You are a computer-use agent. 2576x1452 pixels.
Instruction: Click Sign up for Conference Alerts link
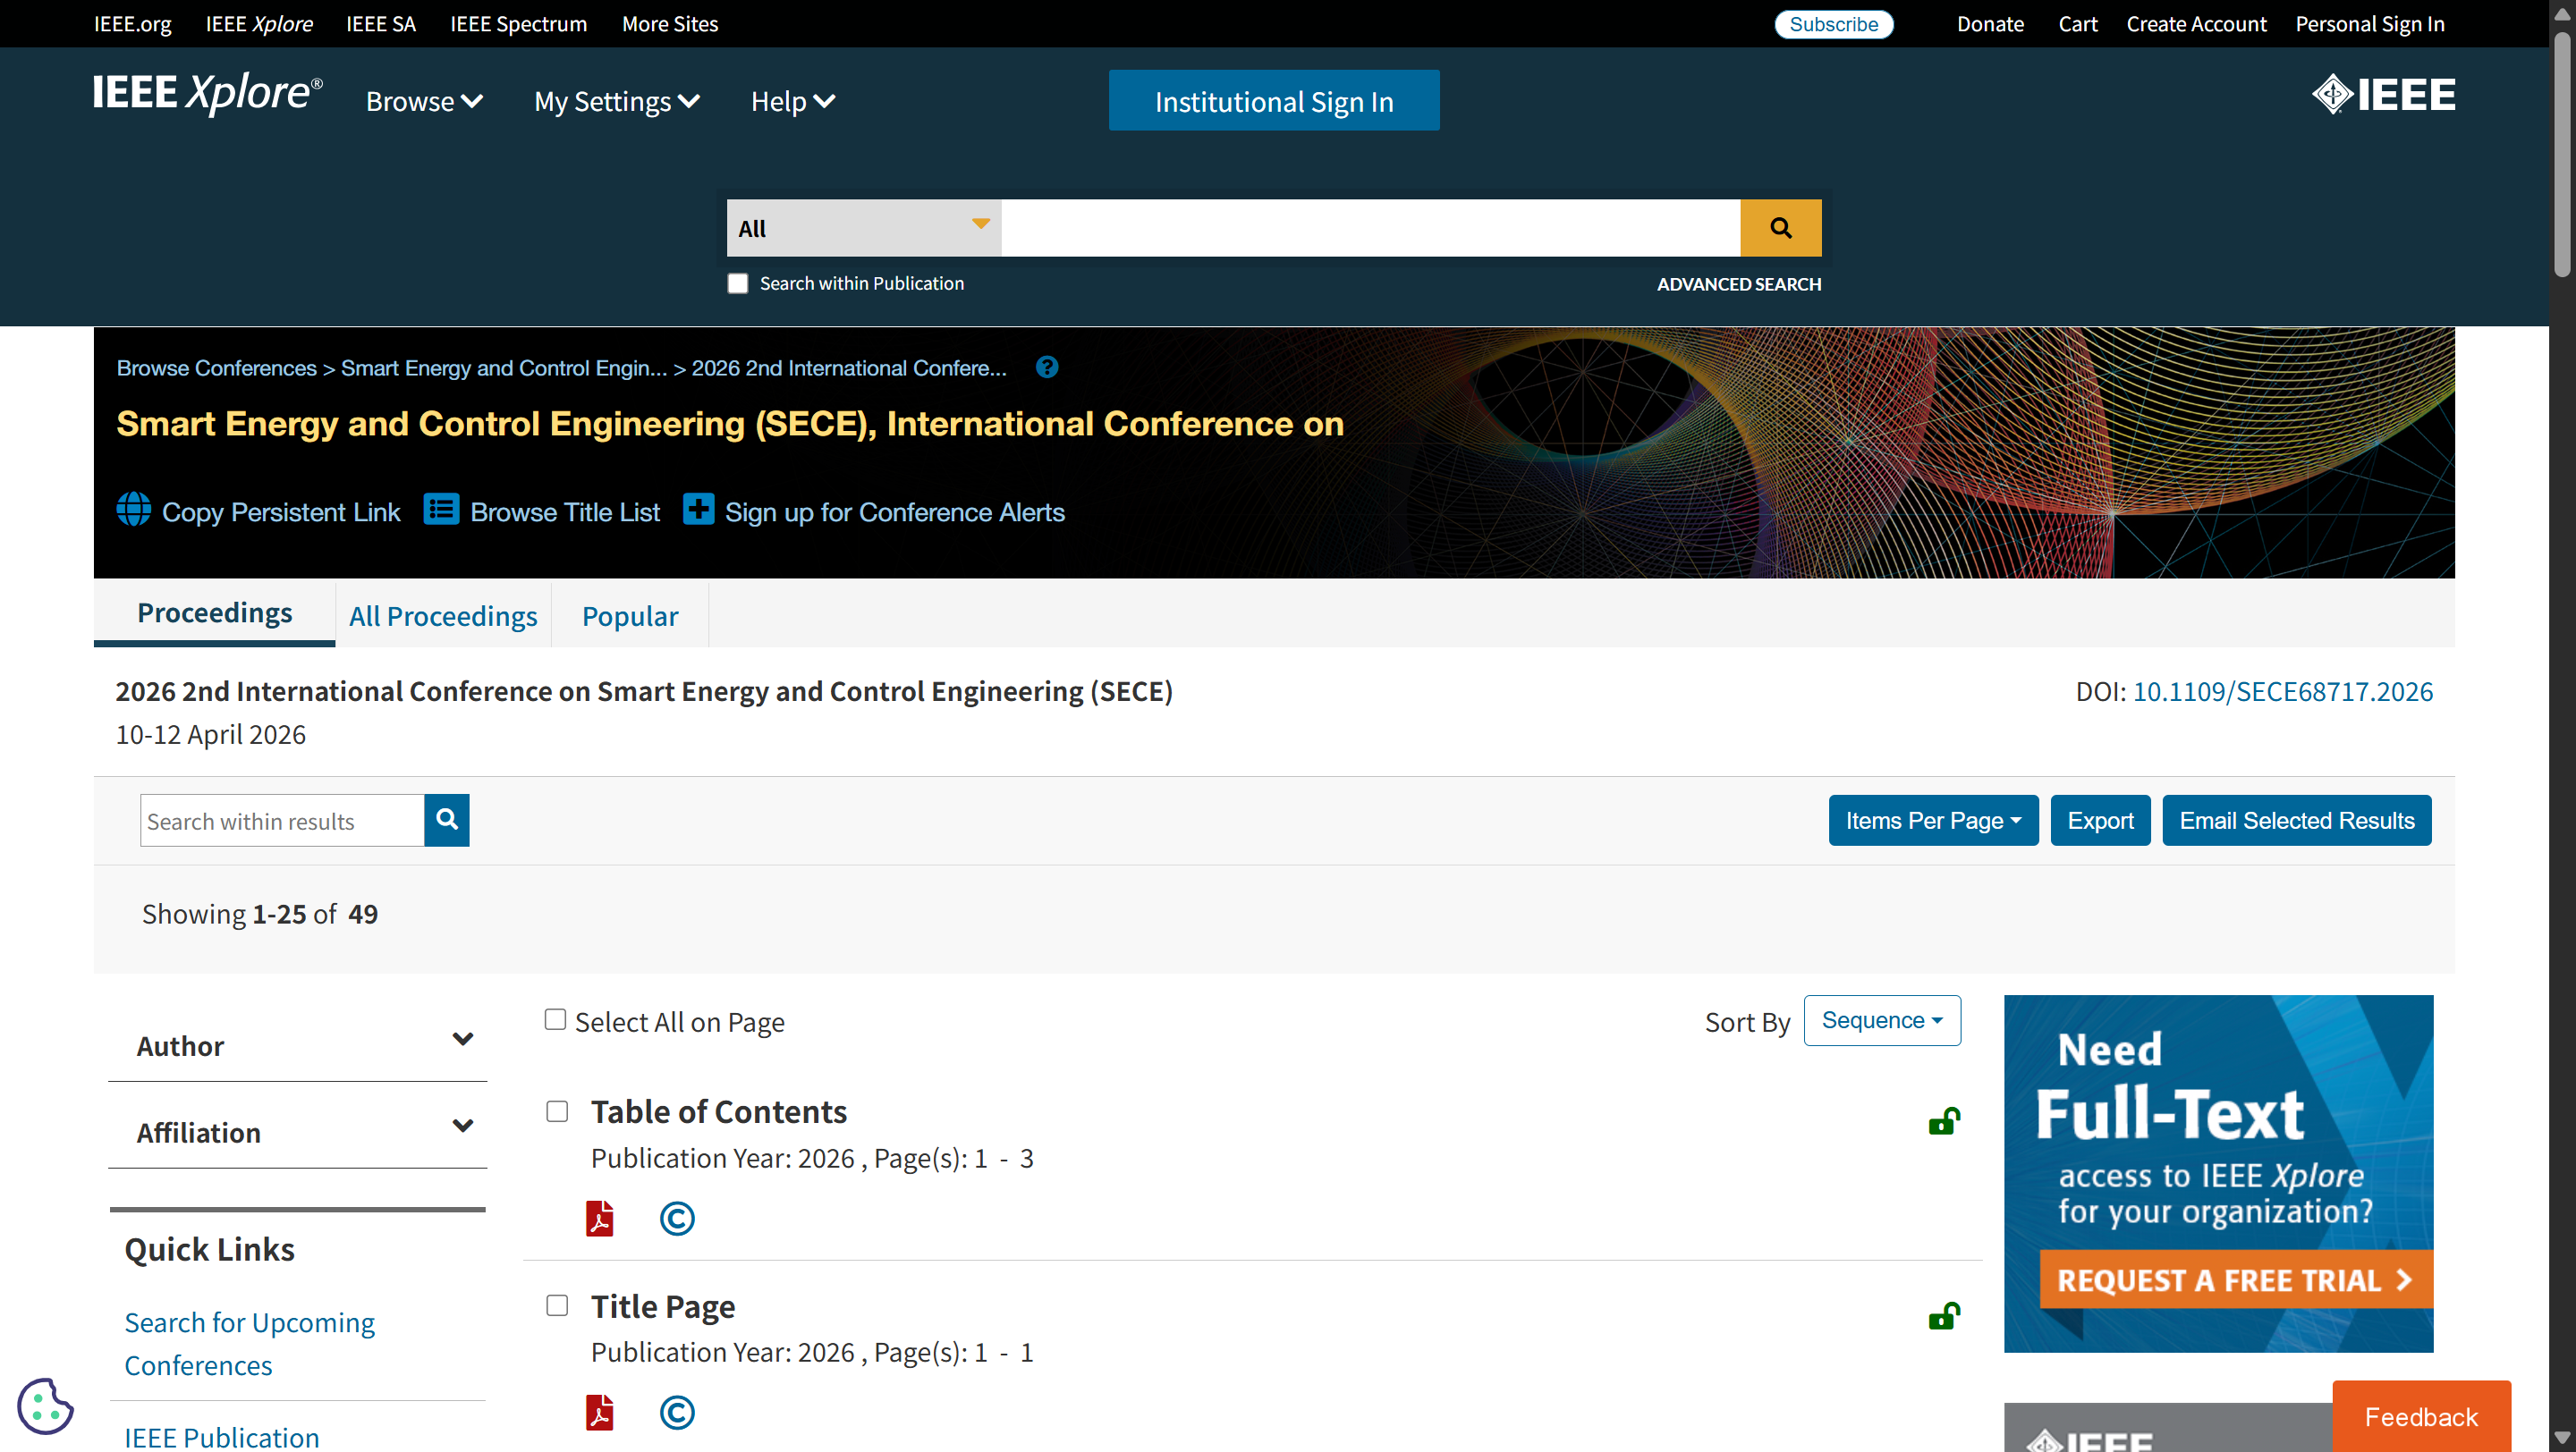(x=894, y=511)
